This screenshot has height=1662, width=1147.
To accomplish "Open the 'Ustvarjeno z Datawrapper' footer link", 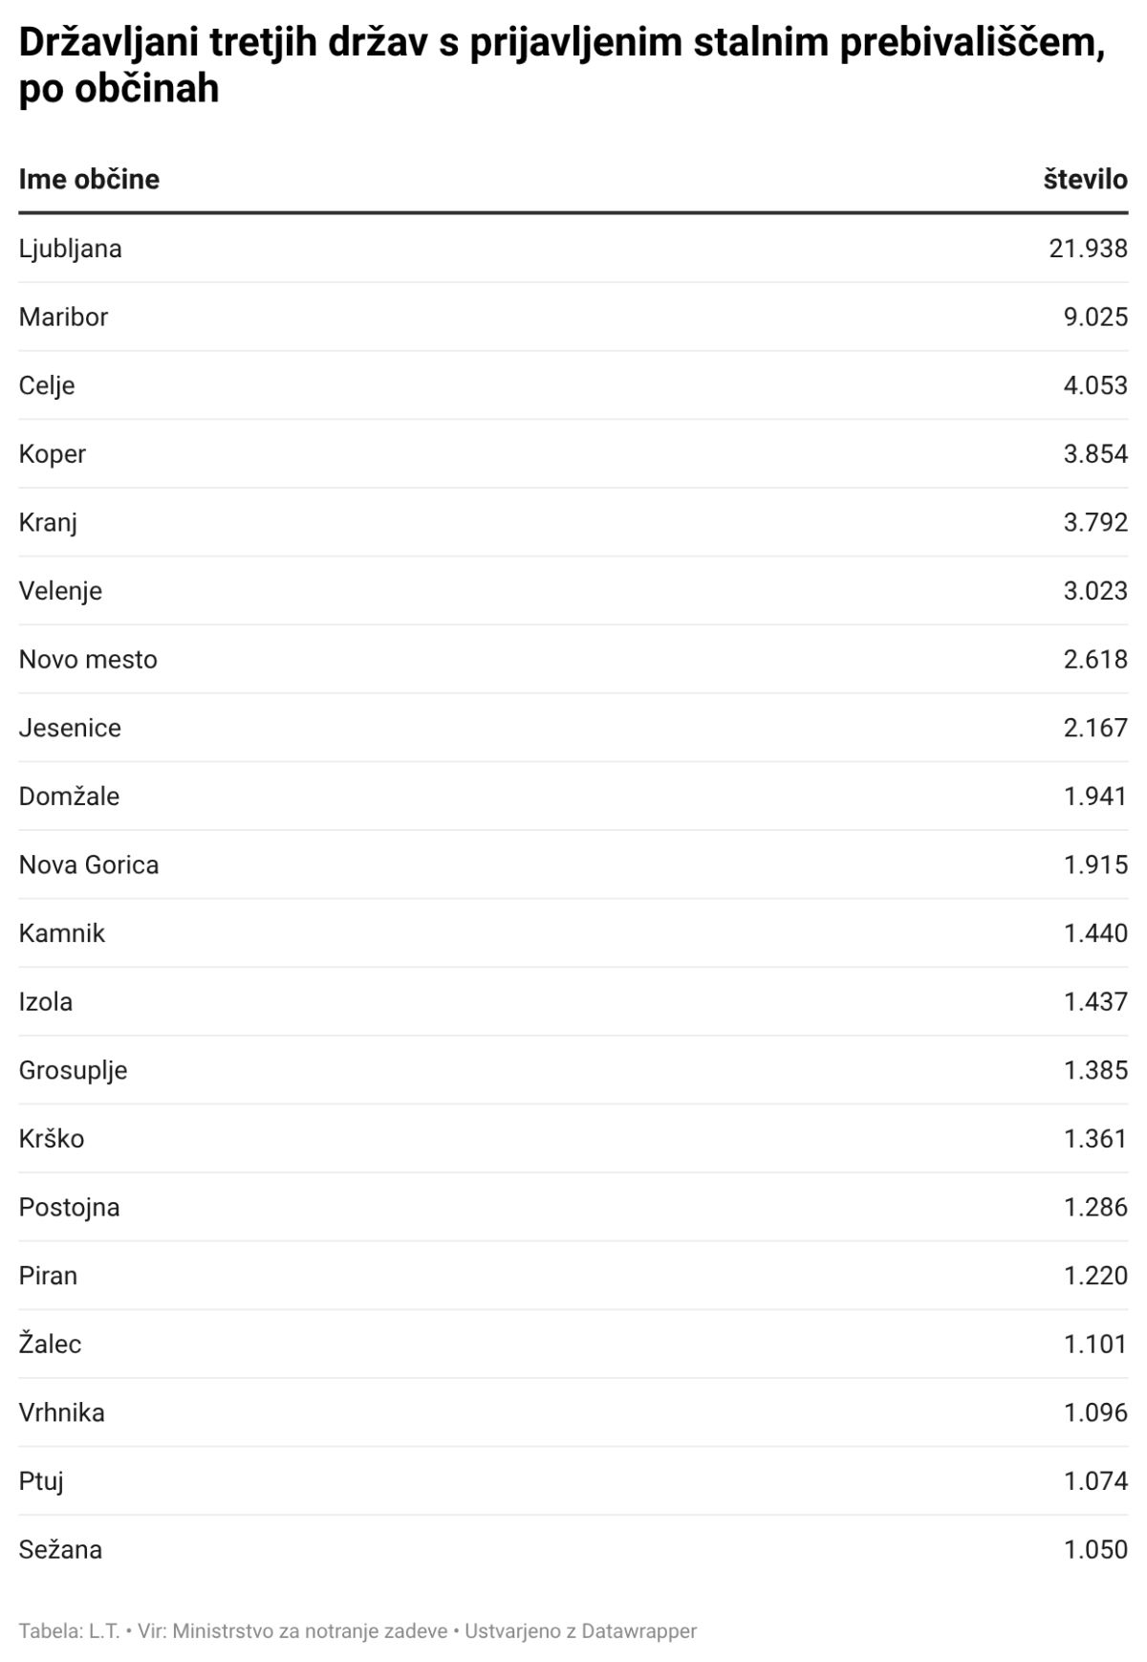I will click(581, 1631).
